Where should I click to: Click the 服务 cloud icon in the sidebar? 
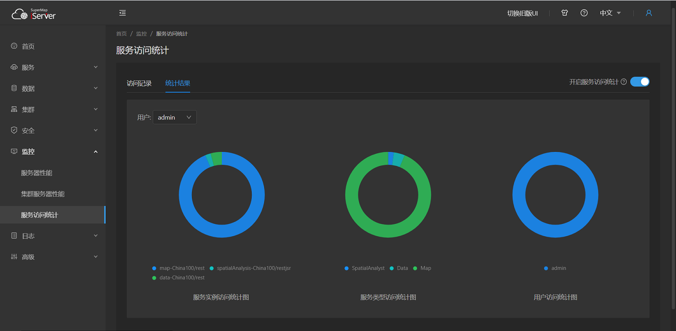point(14,67)
